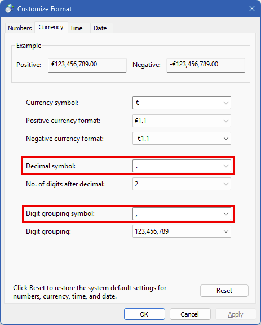
Task: Open the Digit grouping dropdown
Action: [182, 231]
